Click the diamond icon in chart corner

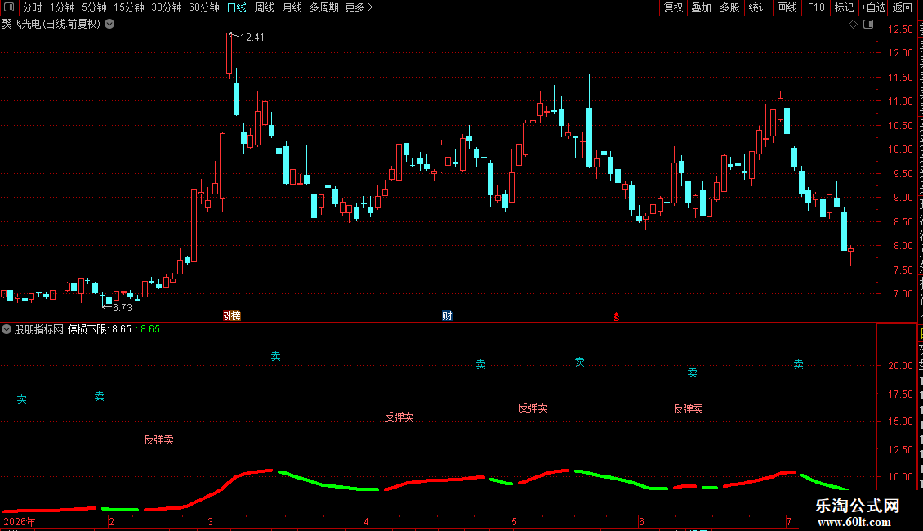point(853,25)
